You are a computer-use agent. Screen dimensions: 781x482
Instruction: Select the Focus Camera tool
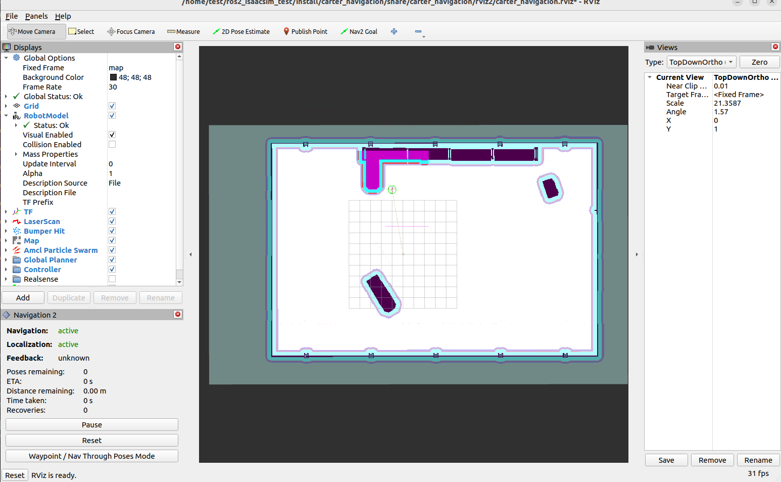(131, 31)
